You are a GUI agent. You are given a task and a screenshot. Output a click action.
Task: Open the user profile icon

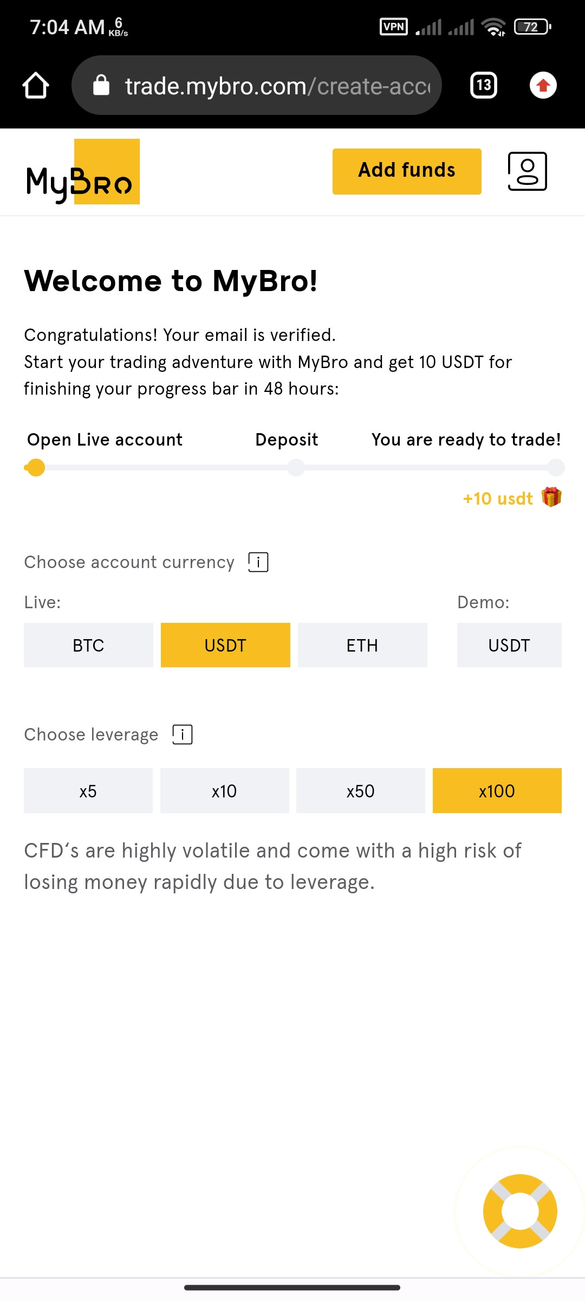click(x=527, y=171)
